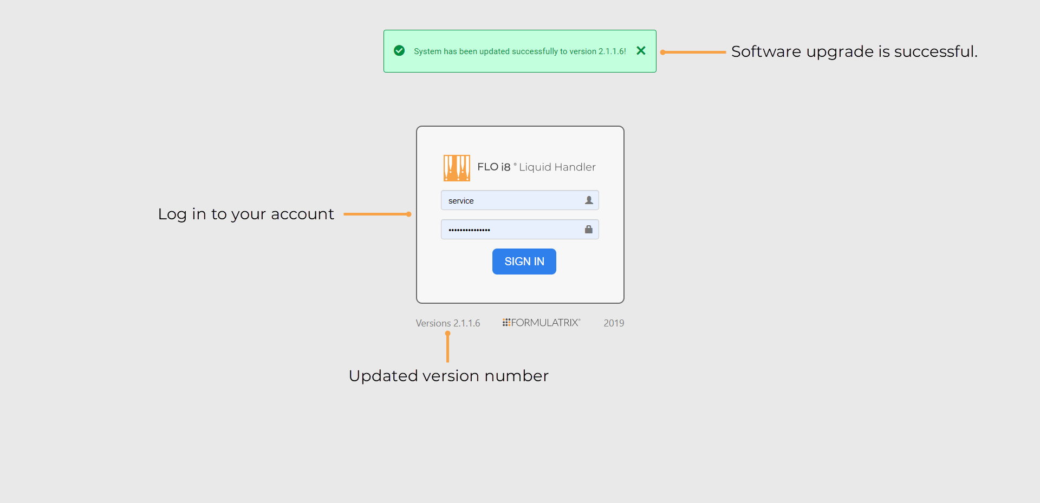This screenshot has width=1040, height=503.
Task: Click the padlock icon in password field
Action: coord(589,230)
